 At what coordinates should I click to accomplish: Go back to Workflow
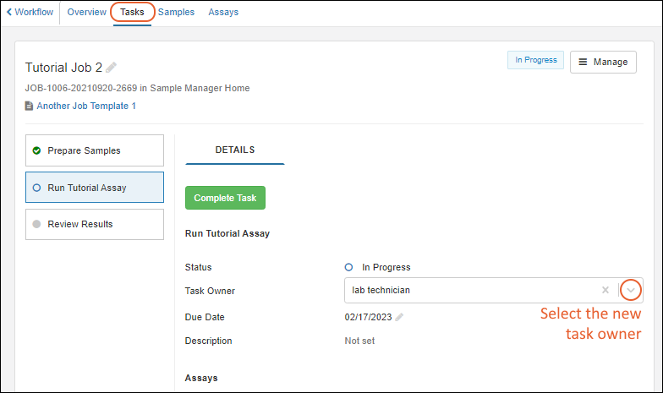[30, 13]
